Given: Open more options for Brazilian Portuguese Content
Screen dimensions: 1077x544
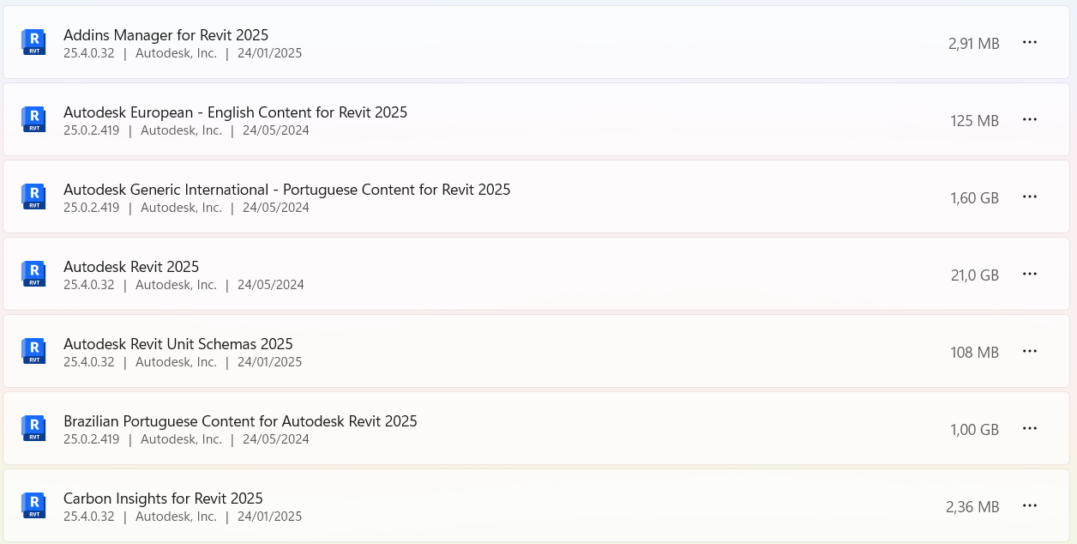Looking at the screenshot, I should click(1030, 428).
